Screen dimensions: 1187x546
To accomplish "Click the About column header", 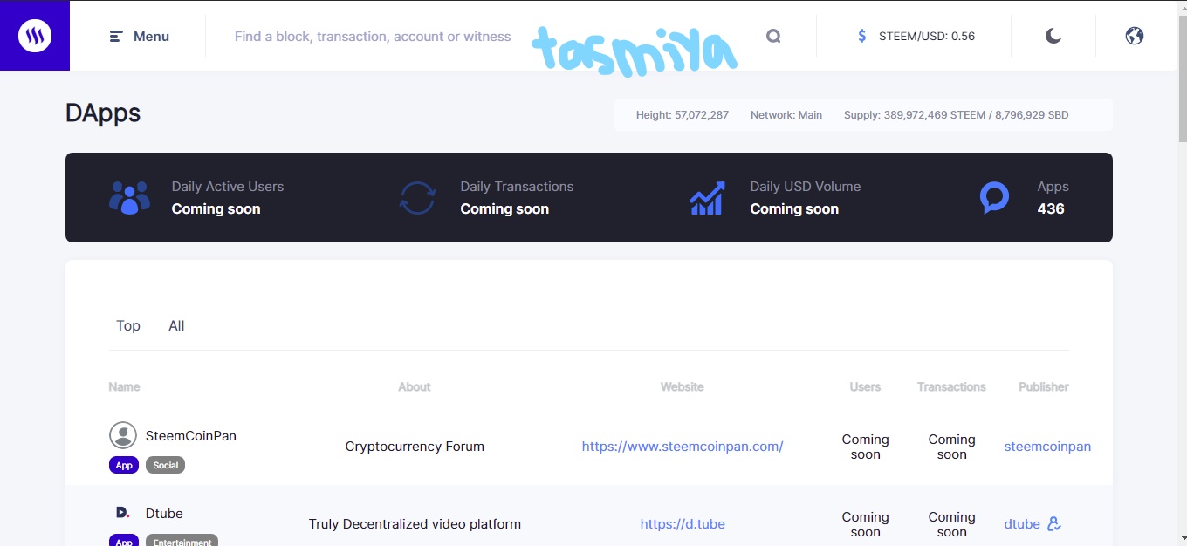I will tap(415, 386).
